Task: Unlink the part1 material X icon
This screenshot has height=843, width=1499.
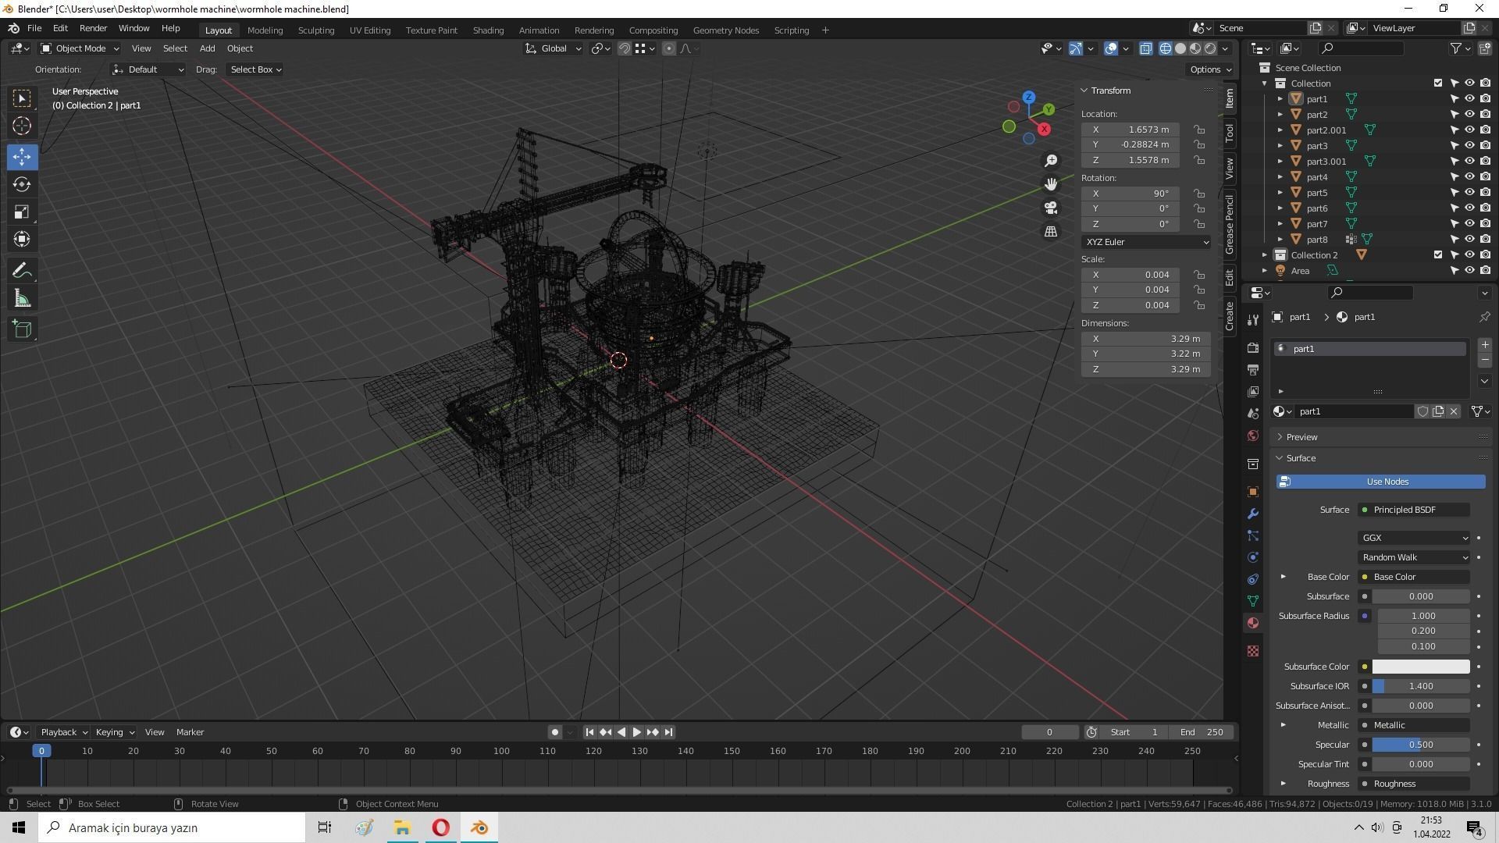Action: click(1454, 411)
